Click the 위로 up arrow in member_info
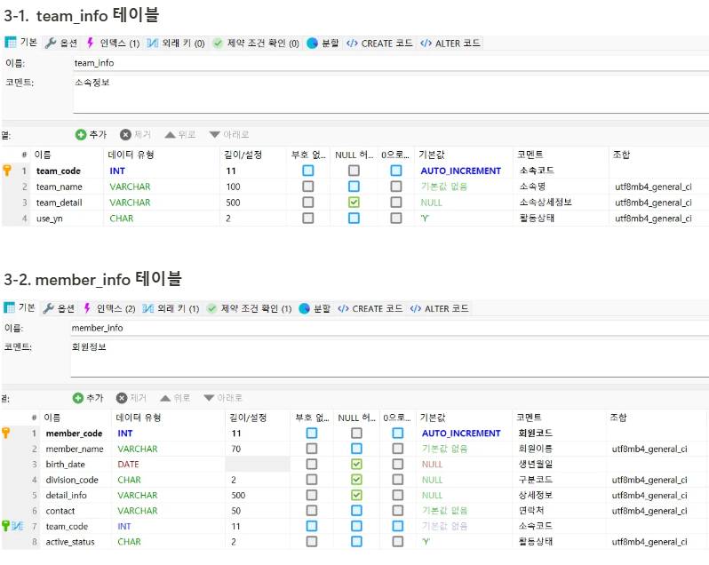This screenshot has width=709, height=565. 165,398
